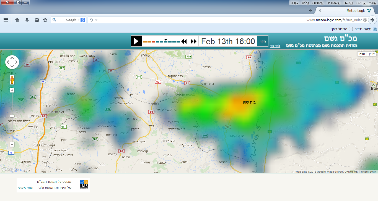
Task: Click the Street View pegman icon
Action: click(12, 80)
